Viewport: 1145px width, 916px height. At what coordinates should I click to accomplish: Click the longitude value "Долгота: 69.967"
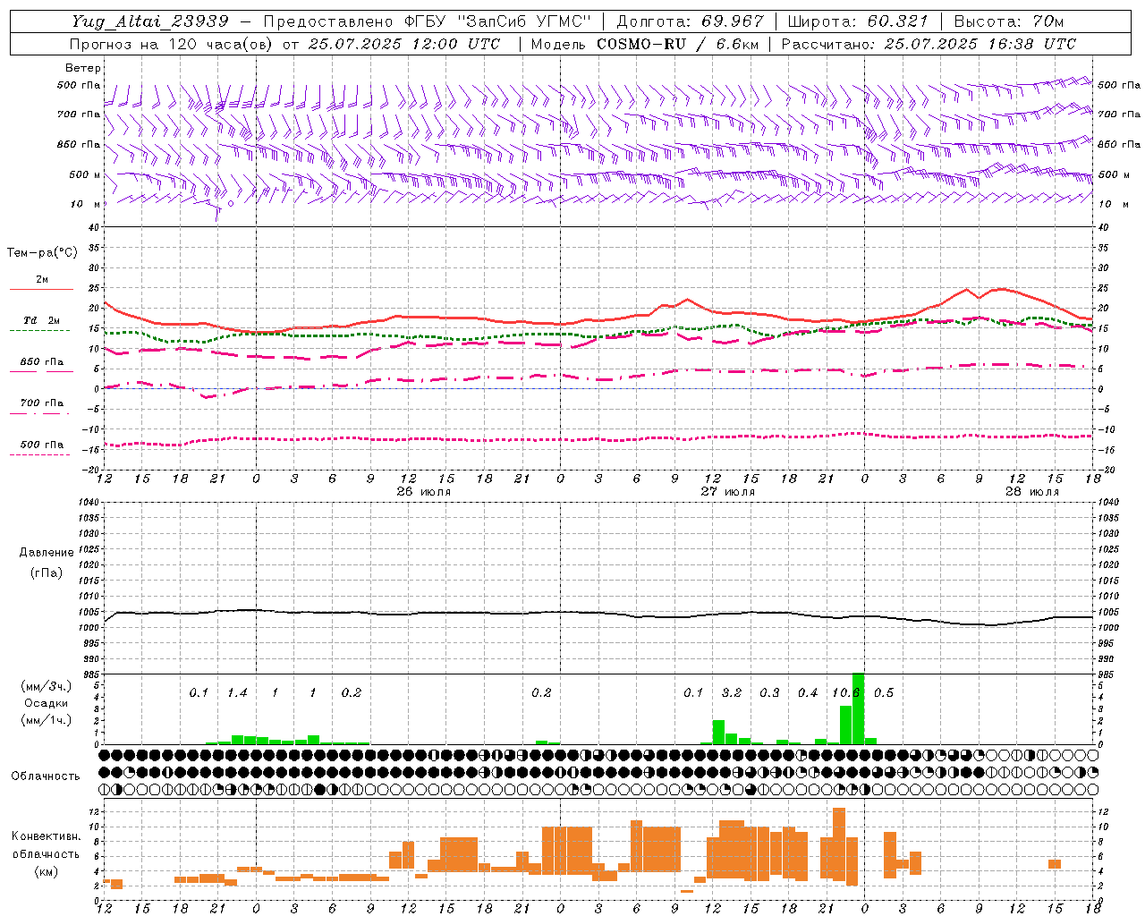690,21
